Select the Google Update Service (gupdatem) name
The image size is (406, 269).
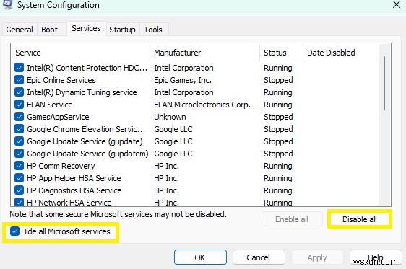point(87,154)
